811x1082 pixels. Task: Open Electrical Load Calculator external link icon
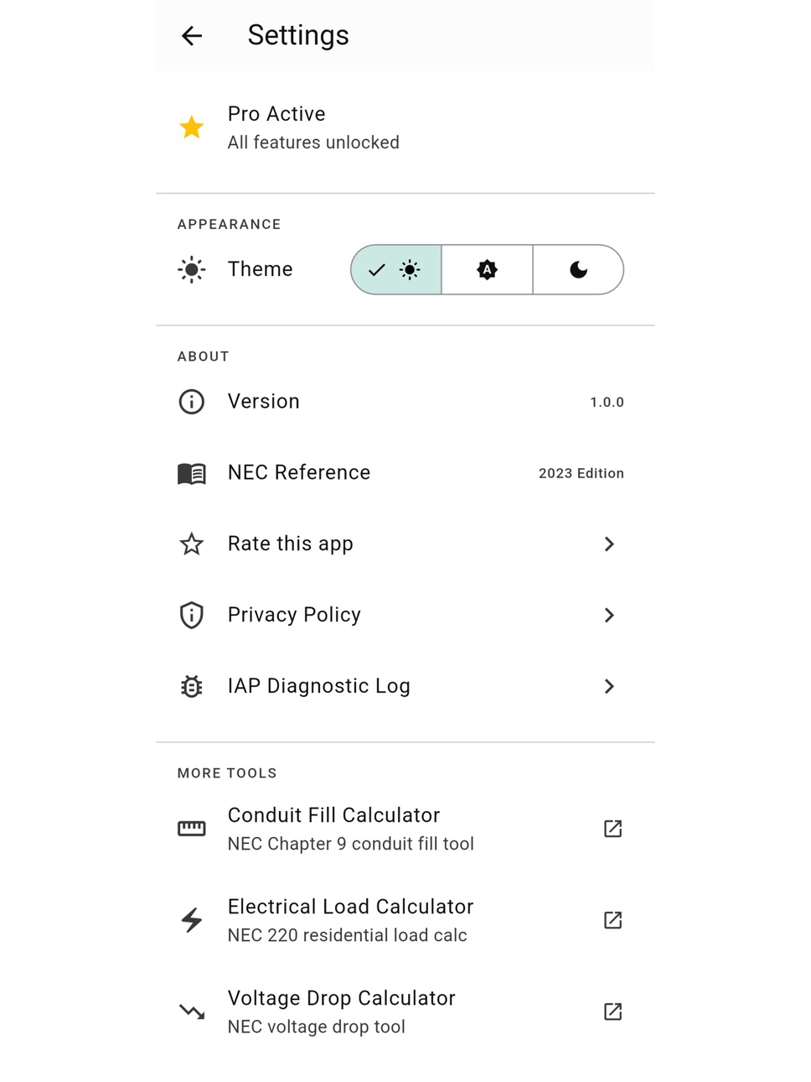[612, 920]
